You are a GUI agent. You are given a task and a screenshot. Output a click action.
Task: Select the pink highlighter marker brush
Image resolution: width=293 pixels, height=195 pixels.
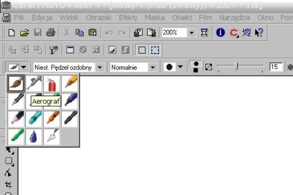pyautogui.click(x=16, y=119)
